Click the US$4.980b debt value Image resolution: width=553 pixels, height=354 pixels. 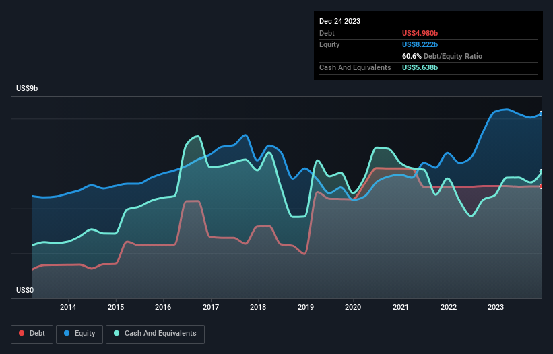tap(420, 33)
